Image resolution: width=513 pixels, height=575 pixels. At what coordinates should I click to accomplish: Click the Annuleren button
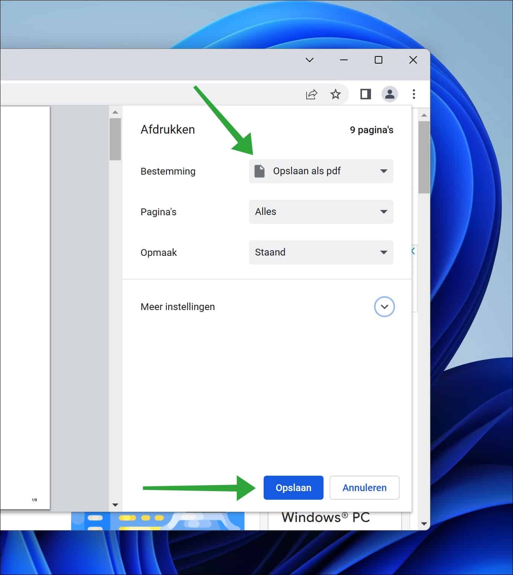pos(364,488)
